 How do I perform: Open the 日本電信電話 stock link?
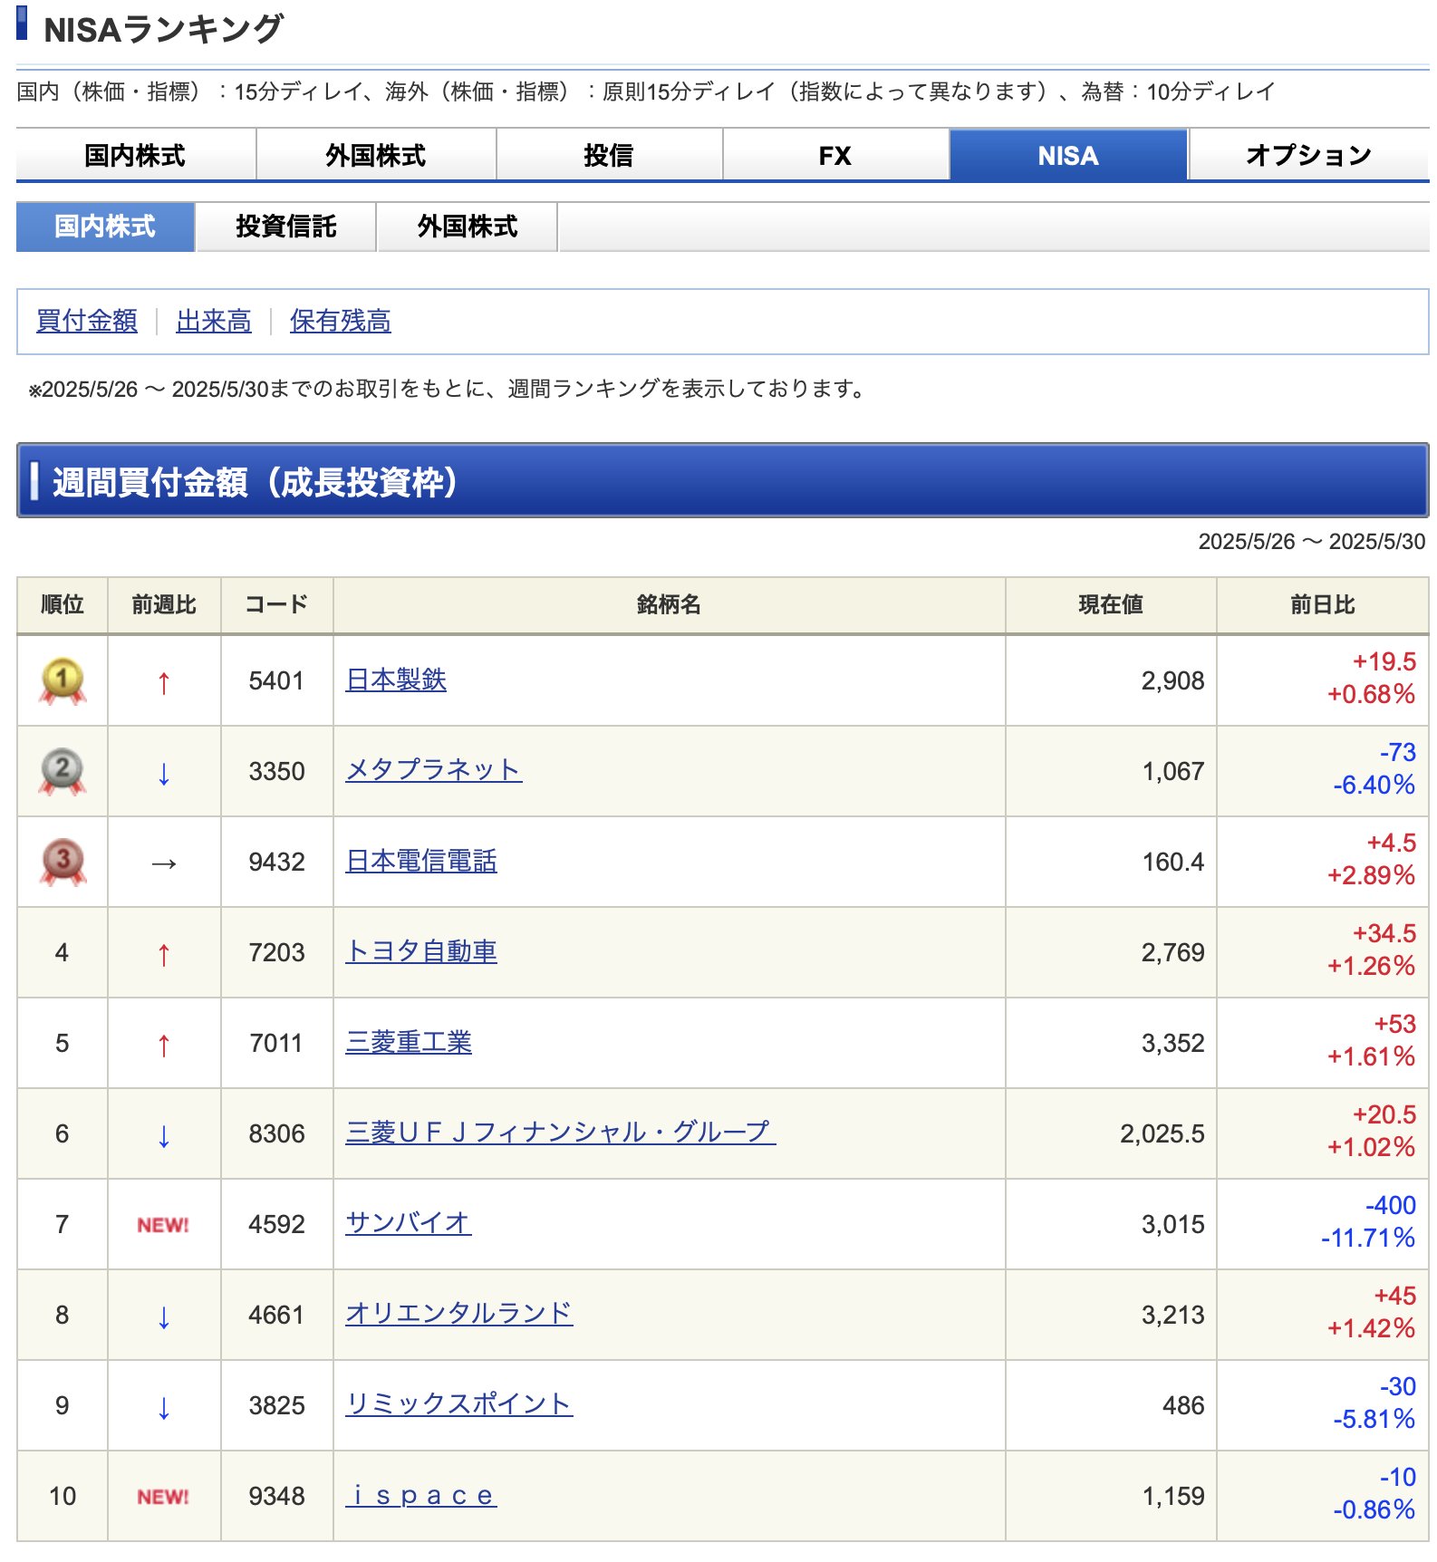pyautogui.click(x=421, y=861)
